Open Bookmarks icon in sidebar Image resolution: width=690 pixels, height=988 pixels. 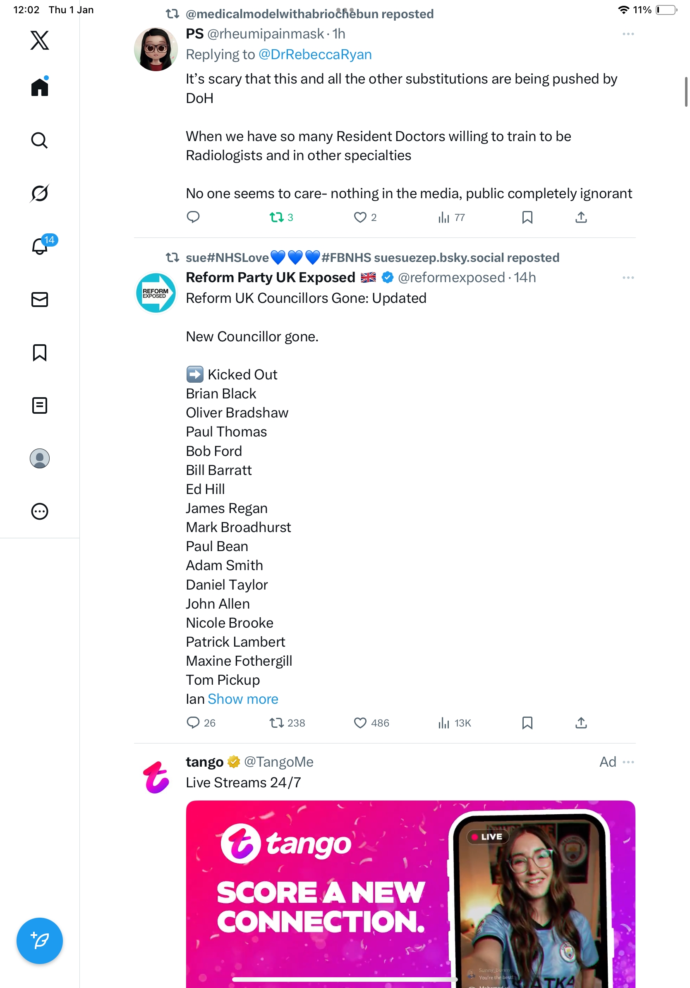(x=40, y=353)
